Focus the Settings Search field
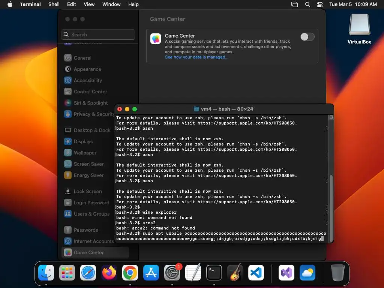The width and height of the screenshot is (384, 288). point(98,34)
